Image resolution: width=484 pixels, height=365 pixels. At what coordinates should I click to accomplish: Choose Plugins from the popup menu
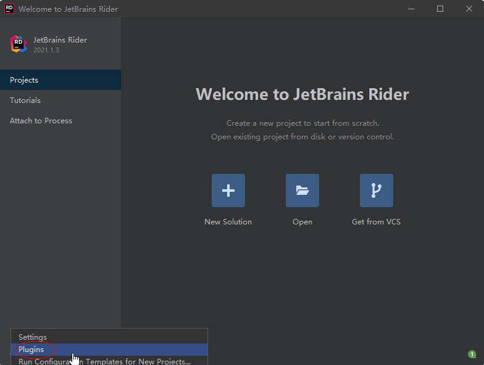(109, 349)
